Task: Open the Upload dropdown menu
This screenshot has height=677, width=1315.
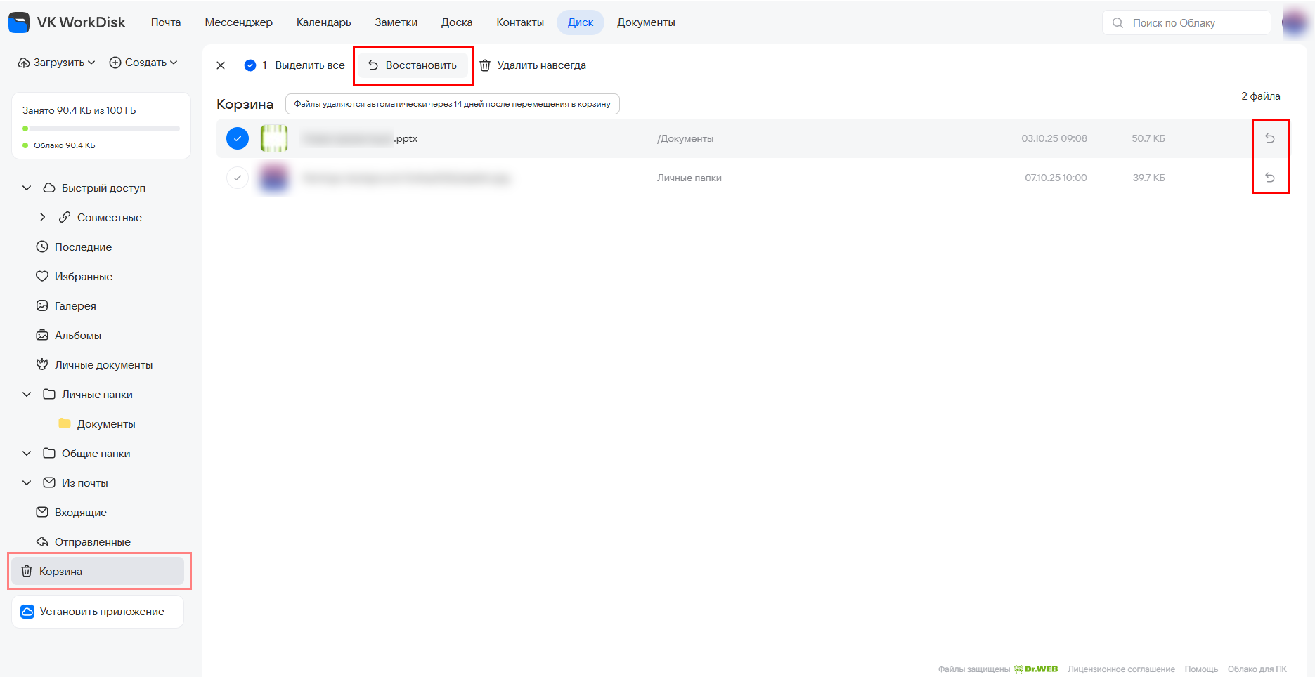Action: point(57,63)
